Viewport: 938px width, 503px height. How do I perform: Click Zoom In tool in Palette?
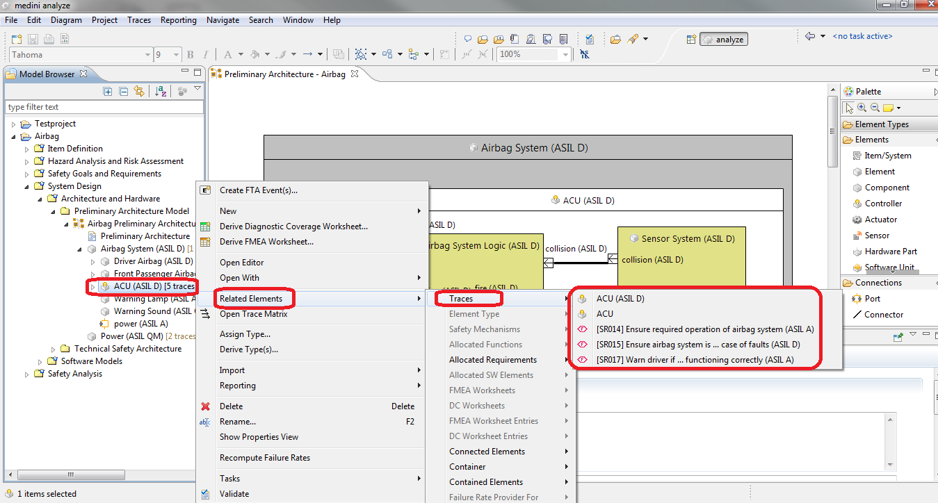[x=862, y=108]
